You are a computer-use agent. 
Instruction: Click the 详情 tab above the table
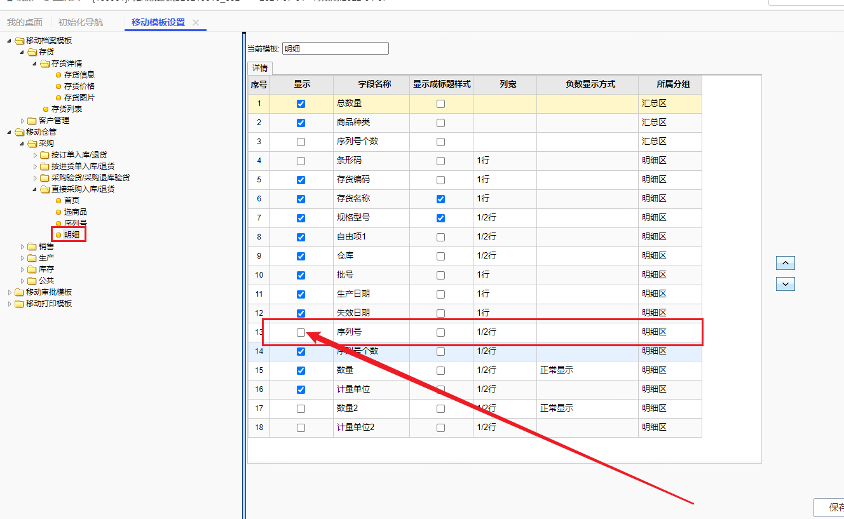tap(259, 68)
